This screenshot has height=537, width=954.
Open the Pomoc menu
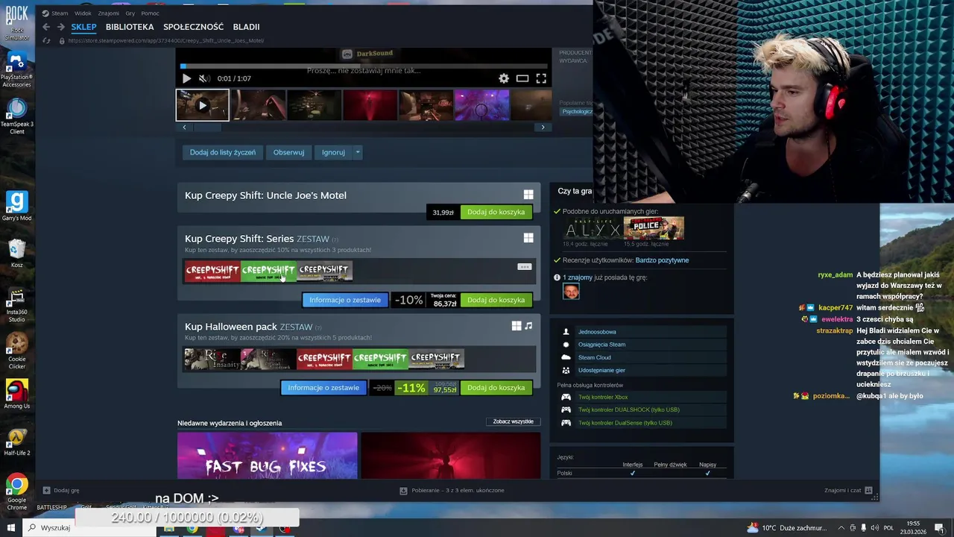[150, 13]
